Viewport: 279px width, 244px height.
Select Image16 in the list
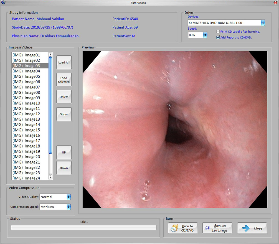30,135
